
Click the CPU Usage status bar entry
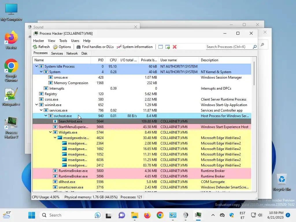pos(46,197)
